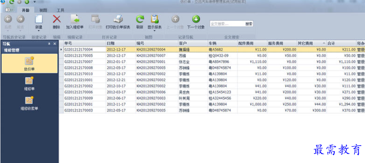Click code cell KH201209270006

point(157,92)
